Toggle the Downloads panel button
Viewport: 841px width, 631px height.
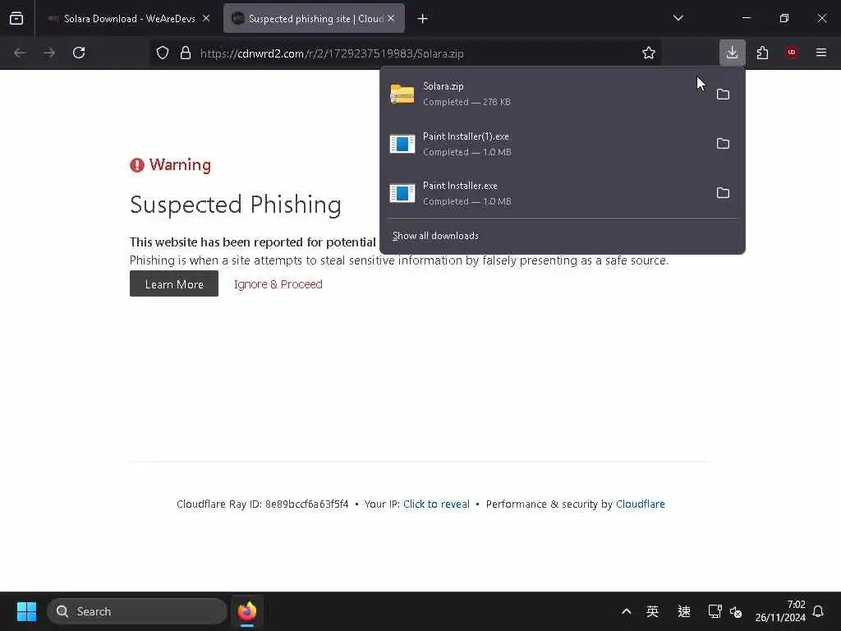click(732, 53)
